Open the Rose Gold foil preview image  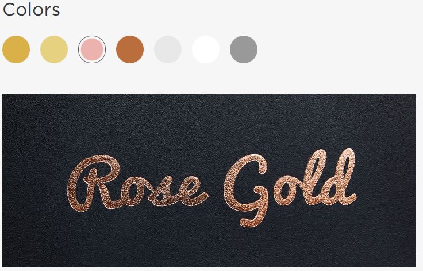tap(209, 181)
